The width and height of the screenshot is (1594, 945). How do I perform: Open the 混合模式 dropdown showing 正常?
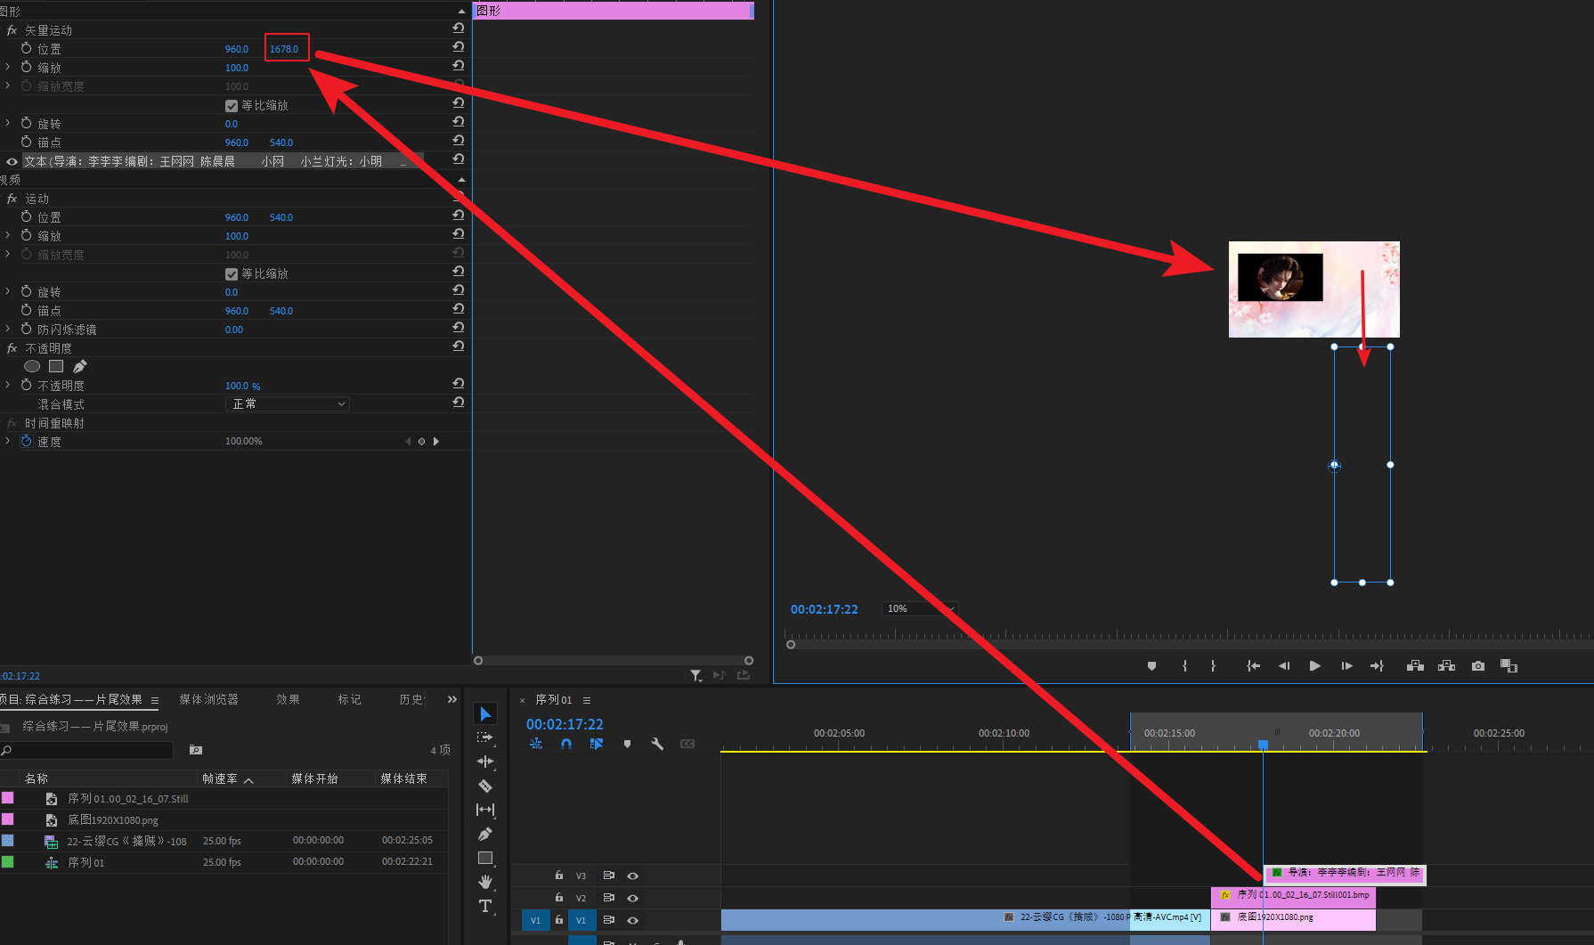[x=288, y=404]
